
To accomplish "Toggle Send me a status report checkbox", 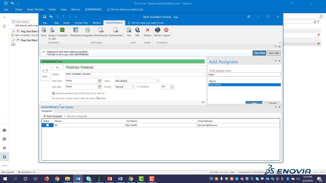I will coord(53,98).
